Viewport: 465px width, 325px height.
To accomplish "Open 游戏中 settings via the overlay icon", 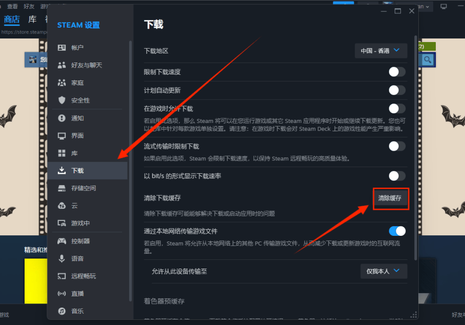I will 62,224.
